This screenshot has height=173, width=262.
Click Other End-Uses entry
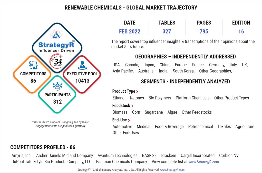point(126,133)
